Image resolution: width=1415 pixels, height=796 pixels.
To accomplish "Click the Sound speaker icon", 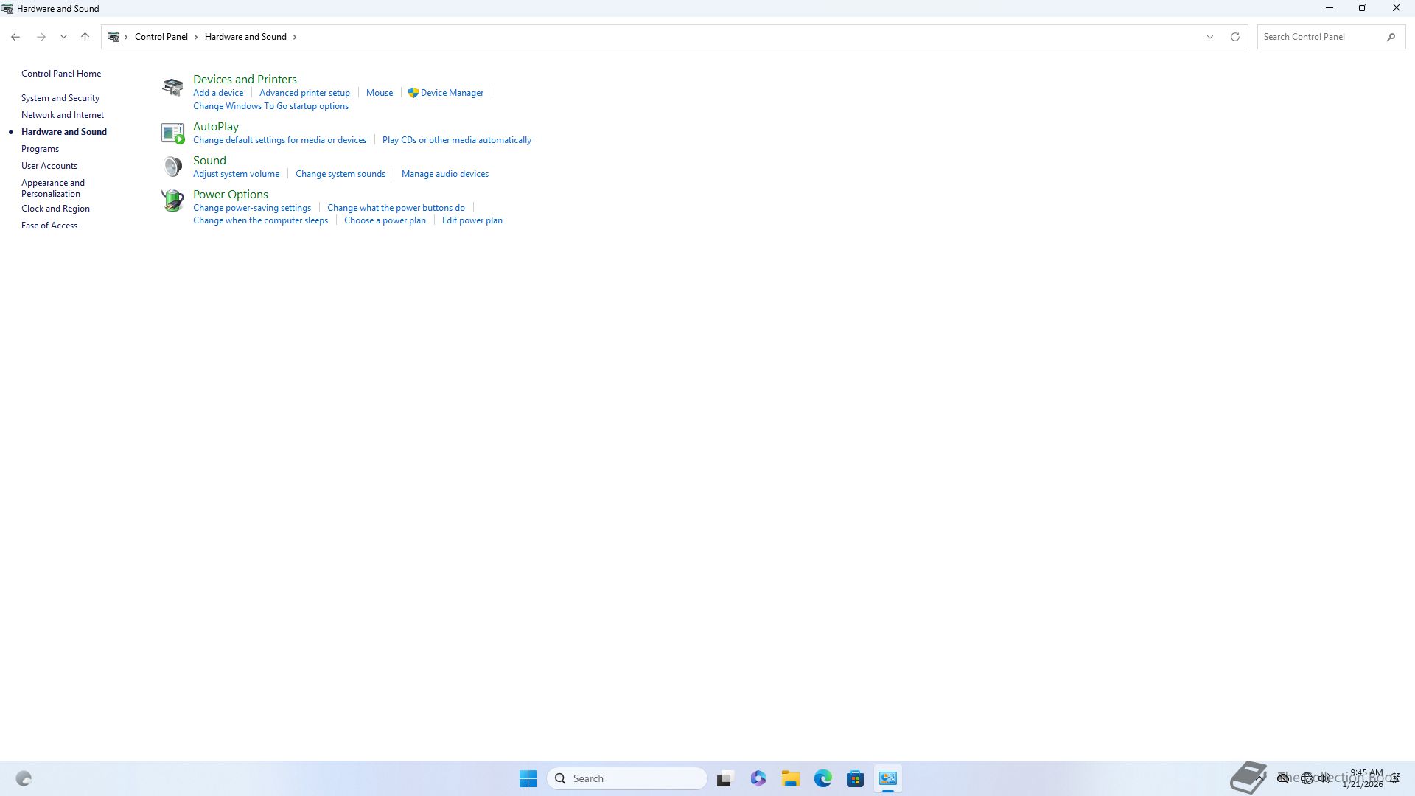I will pos(172,167).
